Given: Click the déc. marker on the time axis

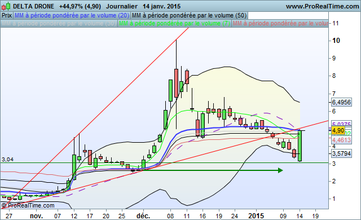Looking at the screenshot, I should click(143, 216).
